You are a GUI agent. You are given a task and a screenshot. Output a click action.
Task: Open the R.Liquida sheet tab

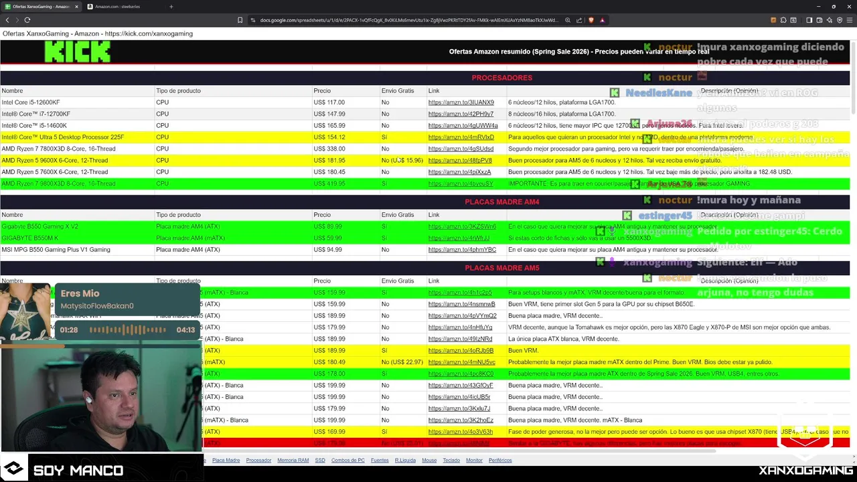405,461
